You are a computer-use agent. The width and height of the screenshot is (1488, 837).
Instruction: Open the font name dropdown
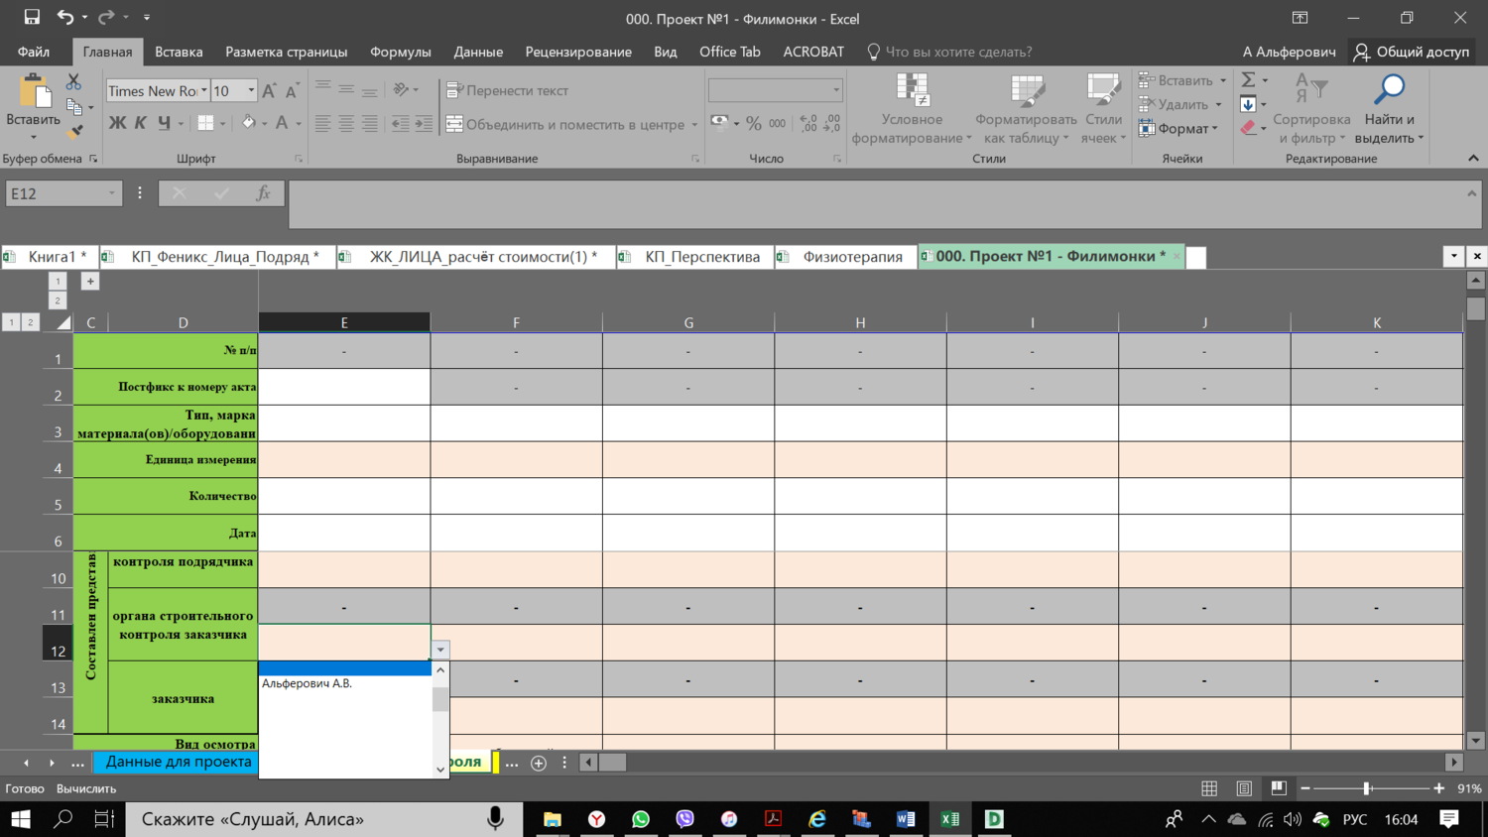click(x=204, y=91)
